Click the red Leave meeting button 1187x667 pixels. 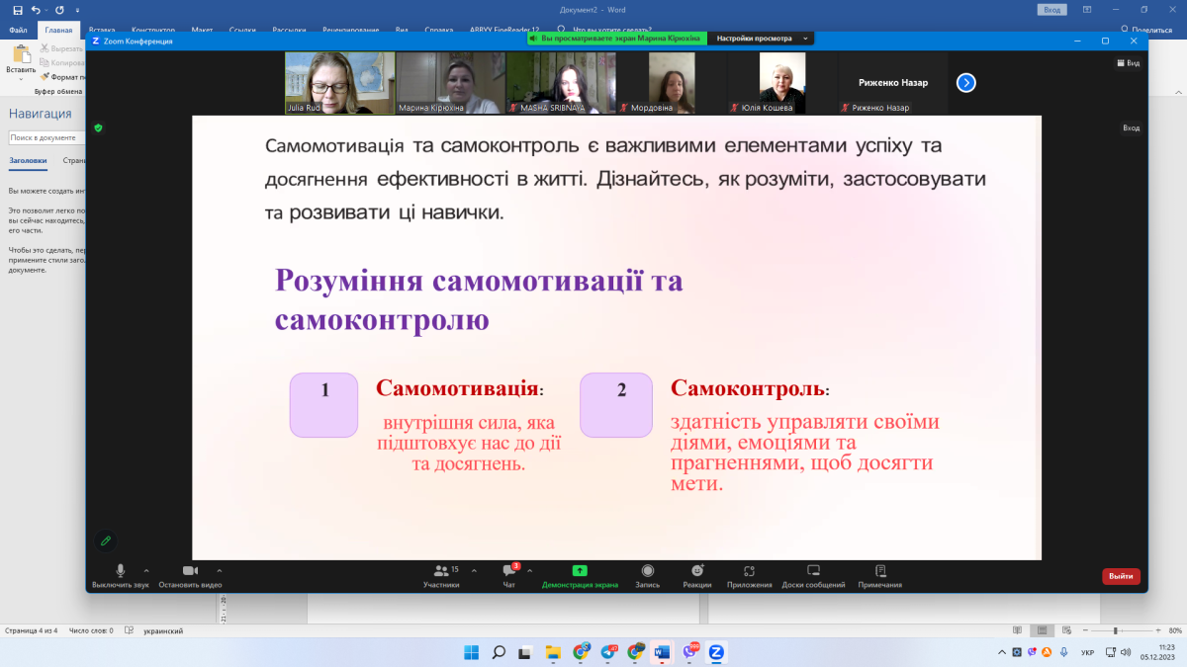(1121, 576)
